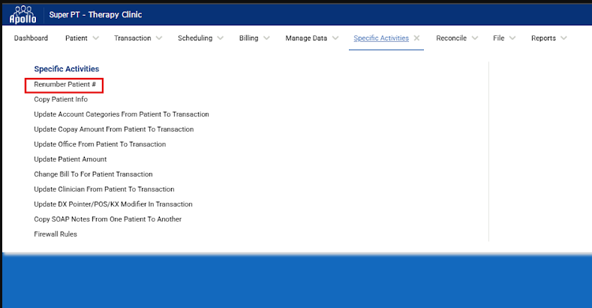Choose Copy Patient Info

pos(61,100)
